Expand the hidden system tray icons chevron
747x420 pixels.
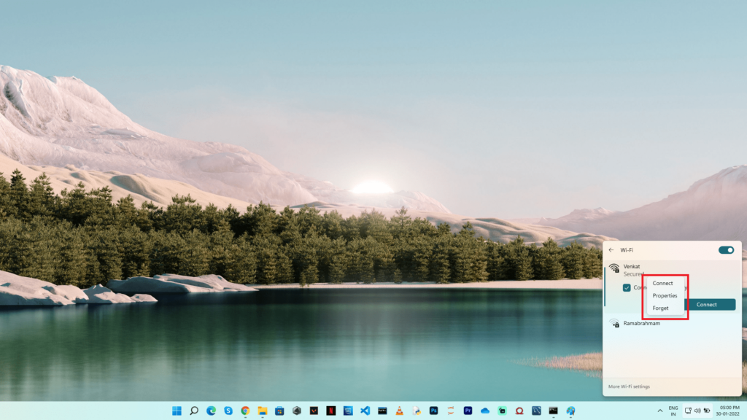659,411
